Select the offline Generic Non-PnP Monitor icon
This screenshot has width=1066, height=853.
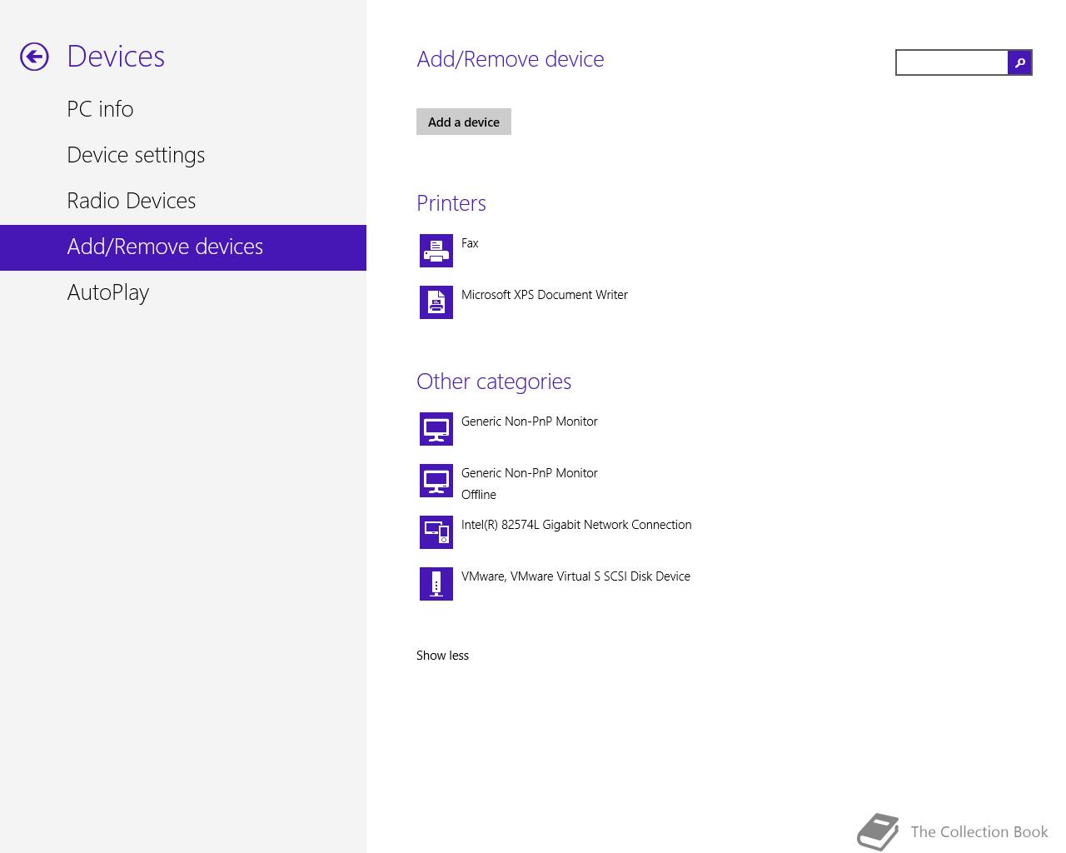436,481
